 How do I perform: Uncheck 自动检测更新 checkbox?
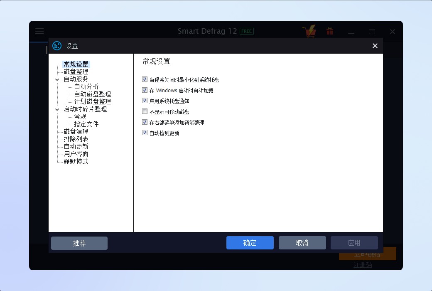pos(145,133)
